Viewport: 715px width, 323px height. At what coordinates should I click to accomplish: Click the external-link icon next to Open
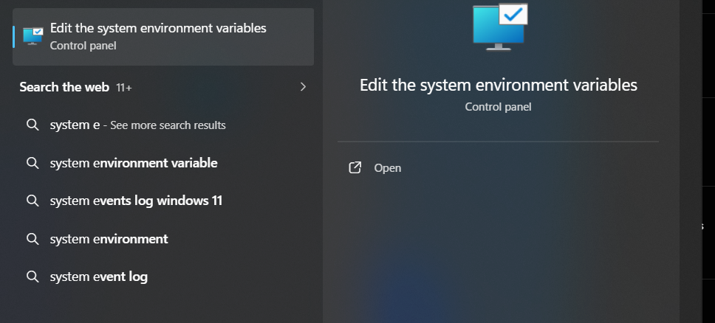[355, 167]
